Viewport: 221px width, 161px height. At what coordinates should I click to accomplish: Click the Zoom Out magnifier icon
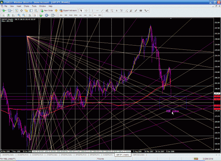click(24, 15)
